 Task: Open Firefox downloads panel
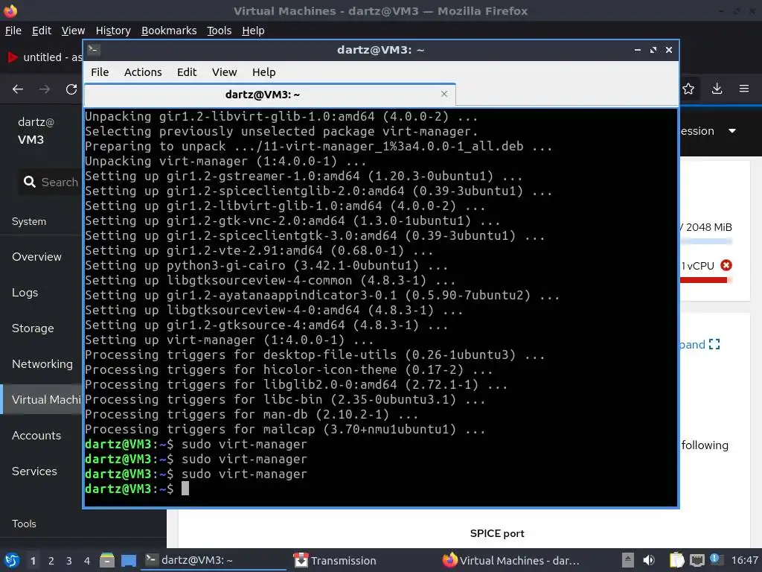pos(717,89)
